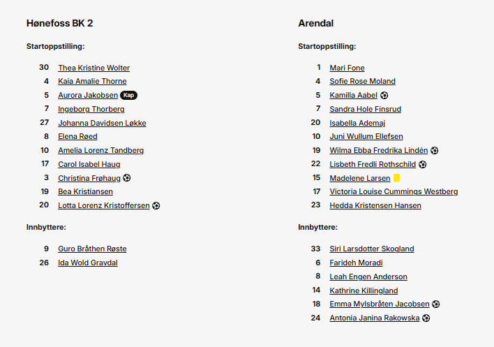Image resolution: width=494 pixels, height=347 pixels.
Task: Open Ida Wold Gravdal player page
Action: 88,263
